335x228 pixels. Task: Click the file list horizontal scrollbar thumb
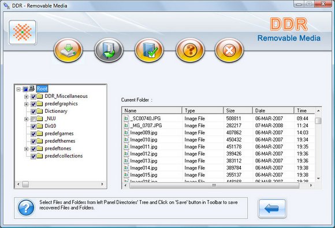214,185
